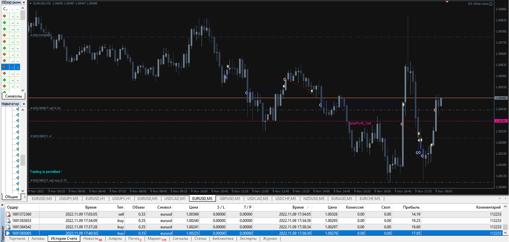Click the Market Watch scroll-up arrow
Viewport: 509px width, 242px height.
point(23,8)
